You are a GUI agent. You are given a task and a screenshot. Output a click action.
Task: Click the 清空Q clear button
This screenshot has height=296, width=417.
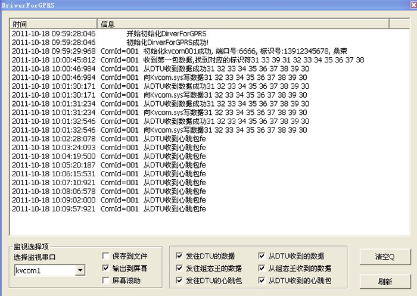384,257
